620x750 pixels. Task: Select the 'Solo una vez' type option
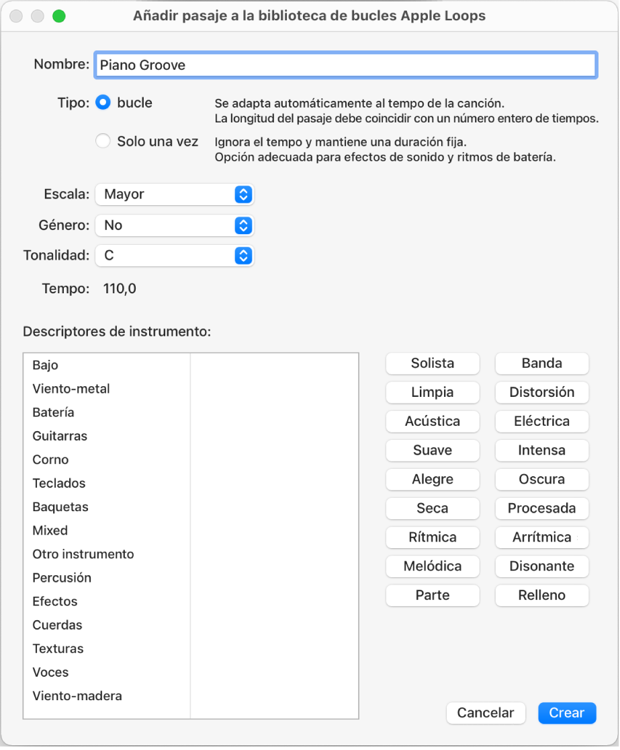[103, 141]
